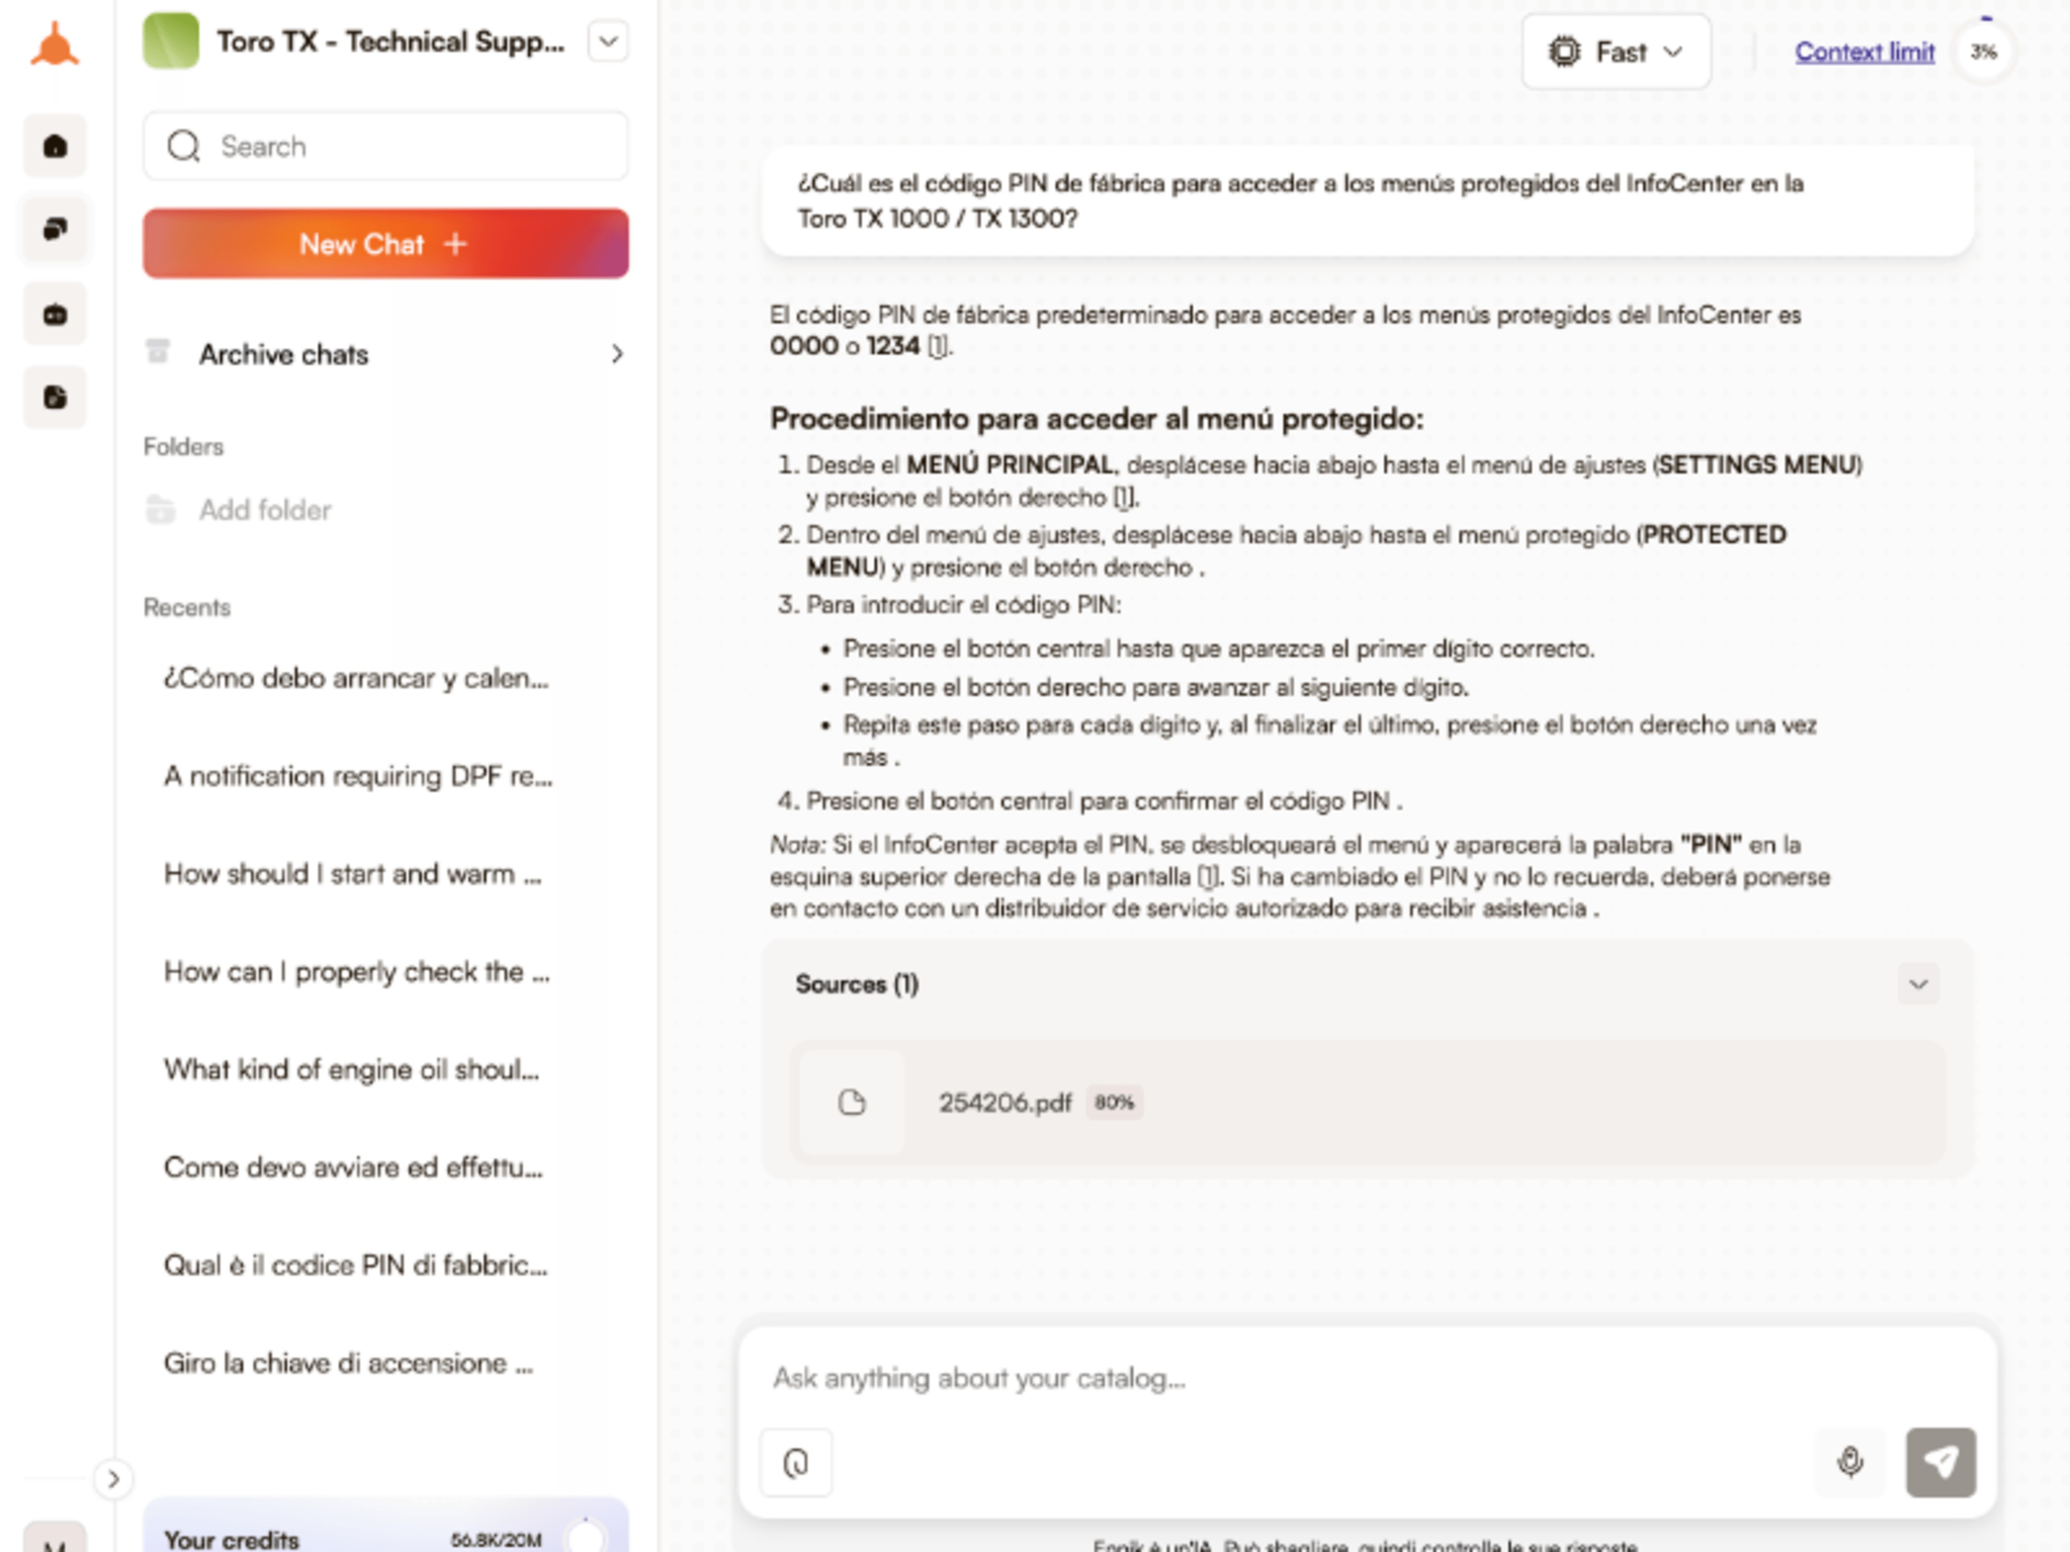Click Archive chats label
Image resolution: width=2070 pixels, height=1552 pixels.
tap(284, 354)
